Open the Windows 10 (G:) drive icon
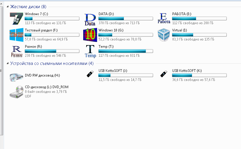Image resolution: width=241 pixels, height=149 pixels. click(x=90, y=35)
